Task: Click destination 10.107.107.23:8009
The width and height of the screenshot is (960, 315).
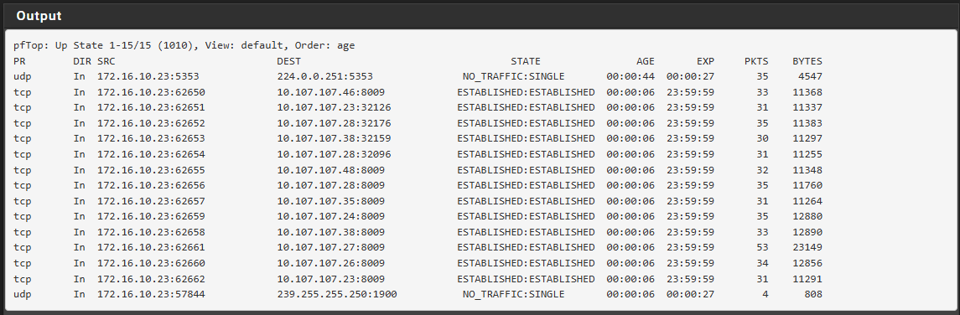Action: 330,279
